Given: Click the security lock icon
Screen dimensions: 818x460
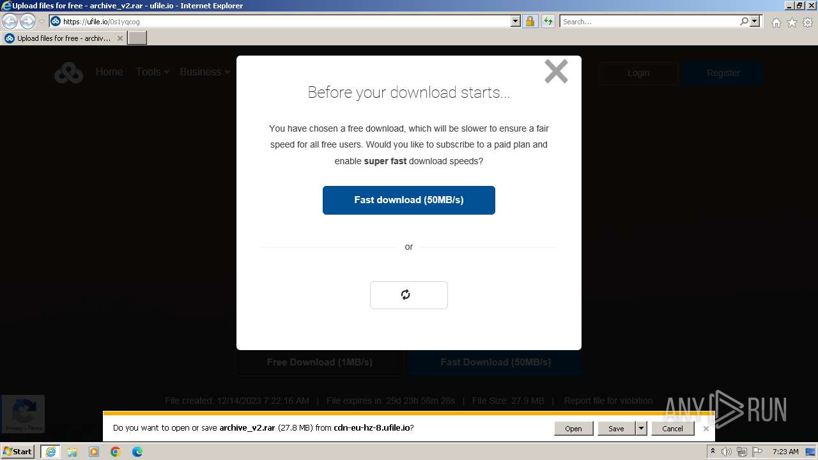Looking at the screenshot, I should [x=530, y=21].
